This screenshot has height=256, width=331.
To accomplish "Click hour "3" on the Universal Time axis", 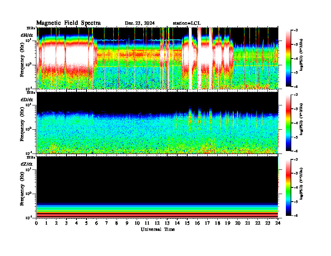I will pos(66,223).
